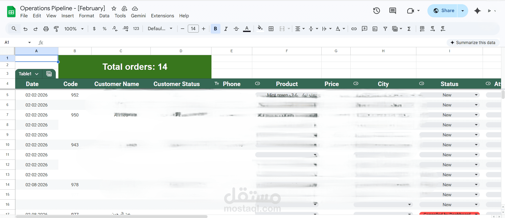
Task: Open the Edit menu
Action: (37, 16)
